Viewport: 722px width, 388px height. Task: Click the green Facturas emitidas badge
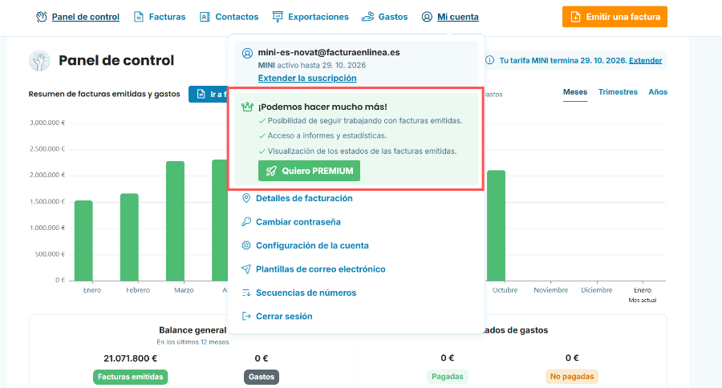pos(130,377)
